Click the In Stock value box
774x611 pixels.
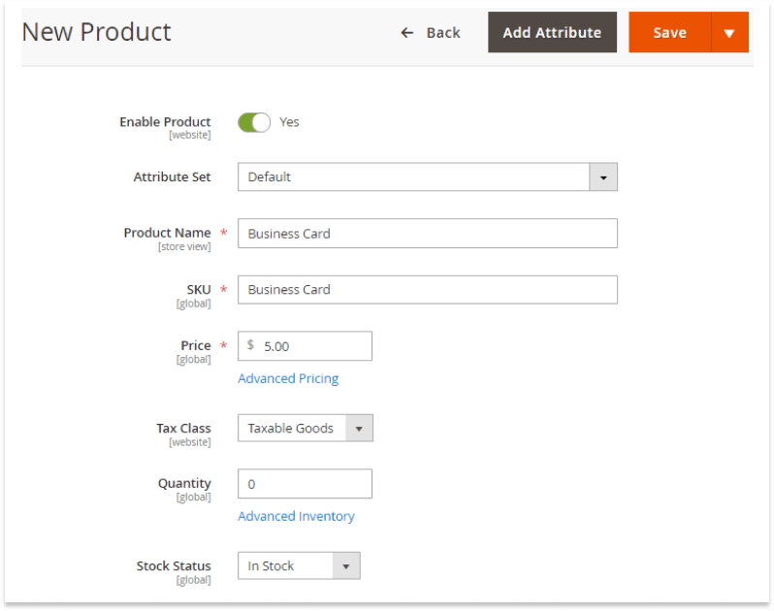click(285, 566)
